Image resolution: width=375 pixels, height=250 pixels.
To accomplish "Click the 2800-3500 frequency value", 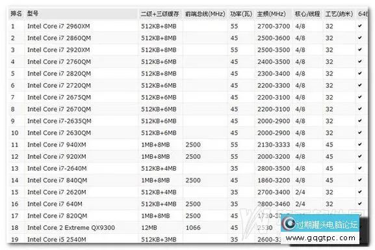I will (274, 169).
